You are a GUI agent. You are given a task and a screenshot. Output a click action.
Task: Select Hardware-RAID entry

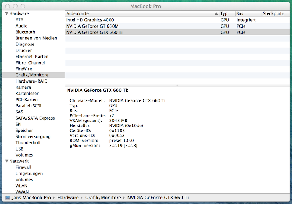31,81
